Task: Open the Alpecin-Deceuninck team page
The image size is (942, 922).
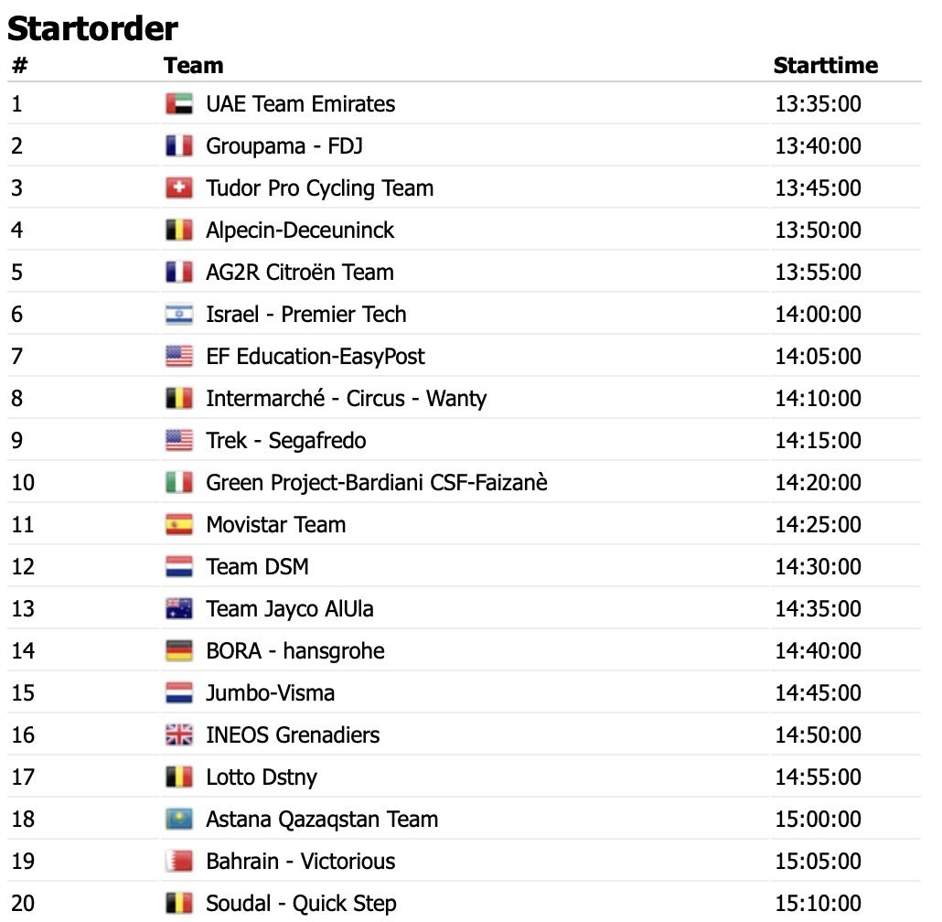Action: click(x=300, y=230)
